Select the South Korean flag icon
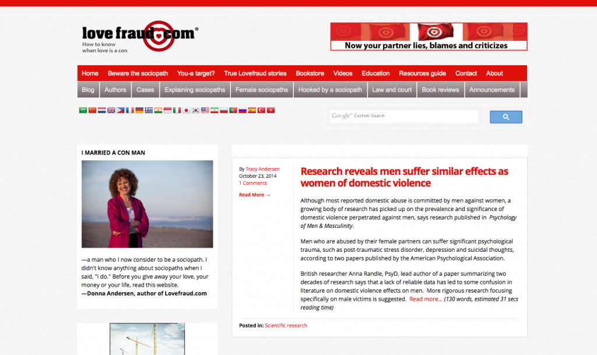 195,110
